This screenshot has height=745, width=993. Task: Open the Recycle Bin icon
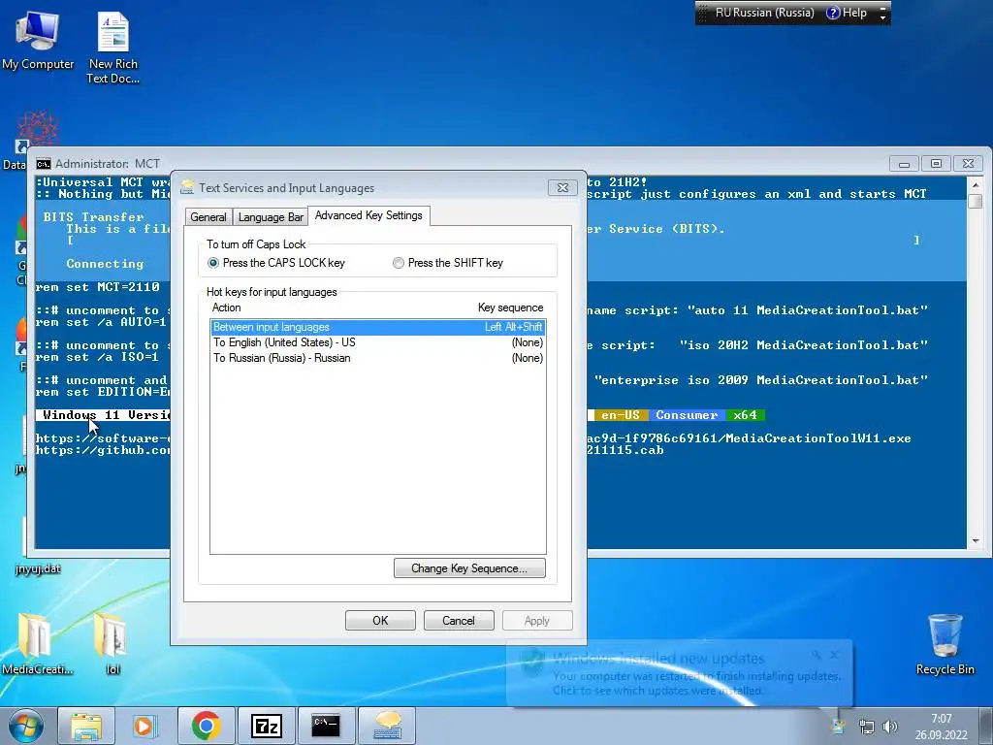[945, 643]
